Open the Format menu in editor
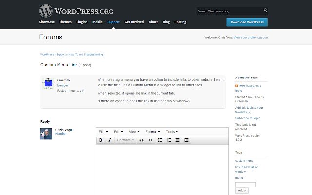Image resolution: width=312 pixels, height=195 pixels. (153, 132)
